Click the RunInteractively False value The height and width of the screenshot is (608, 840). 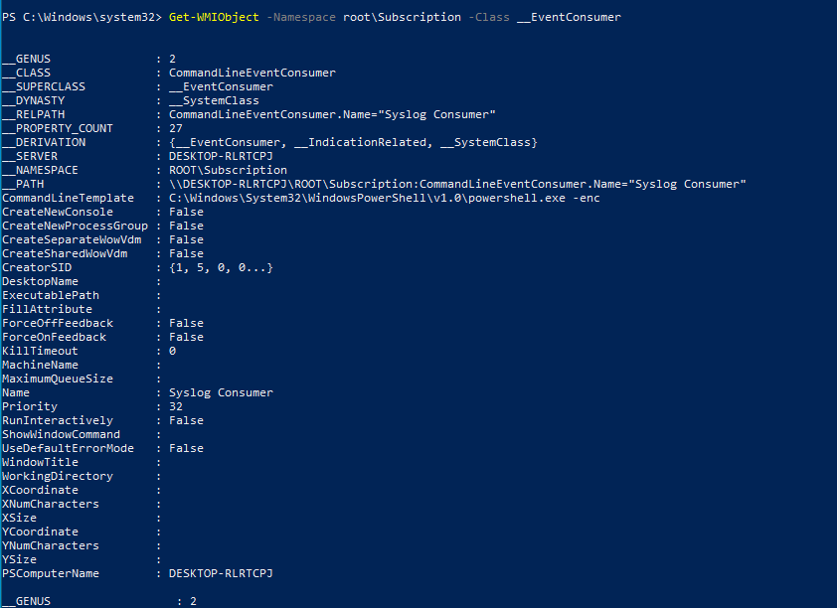point(187,420)
